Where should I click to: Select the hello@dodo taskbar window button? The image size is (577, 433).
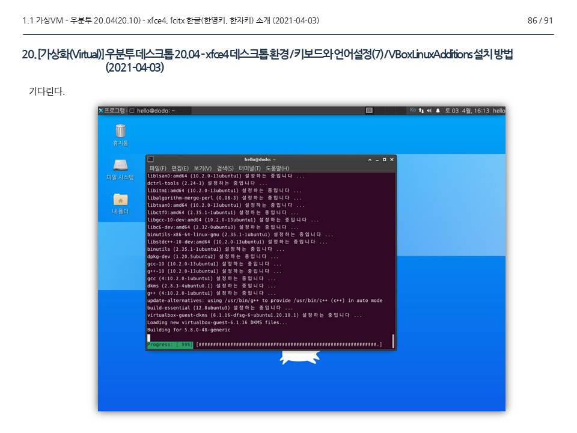pos(159,111)
